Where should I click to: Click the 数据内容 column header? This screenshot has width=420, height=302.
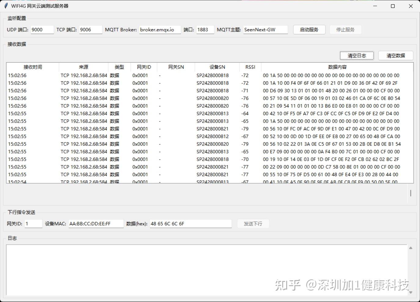(337, 67)
